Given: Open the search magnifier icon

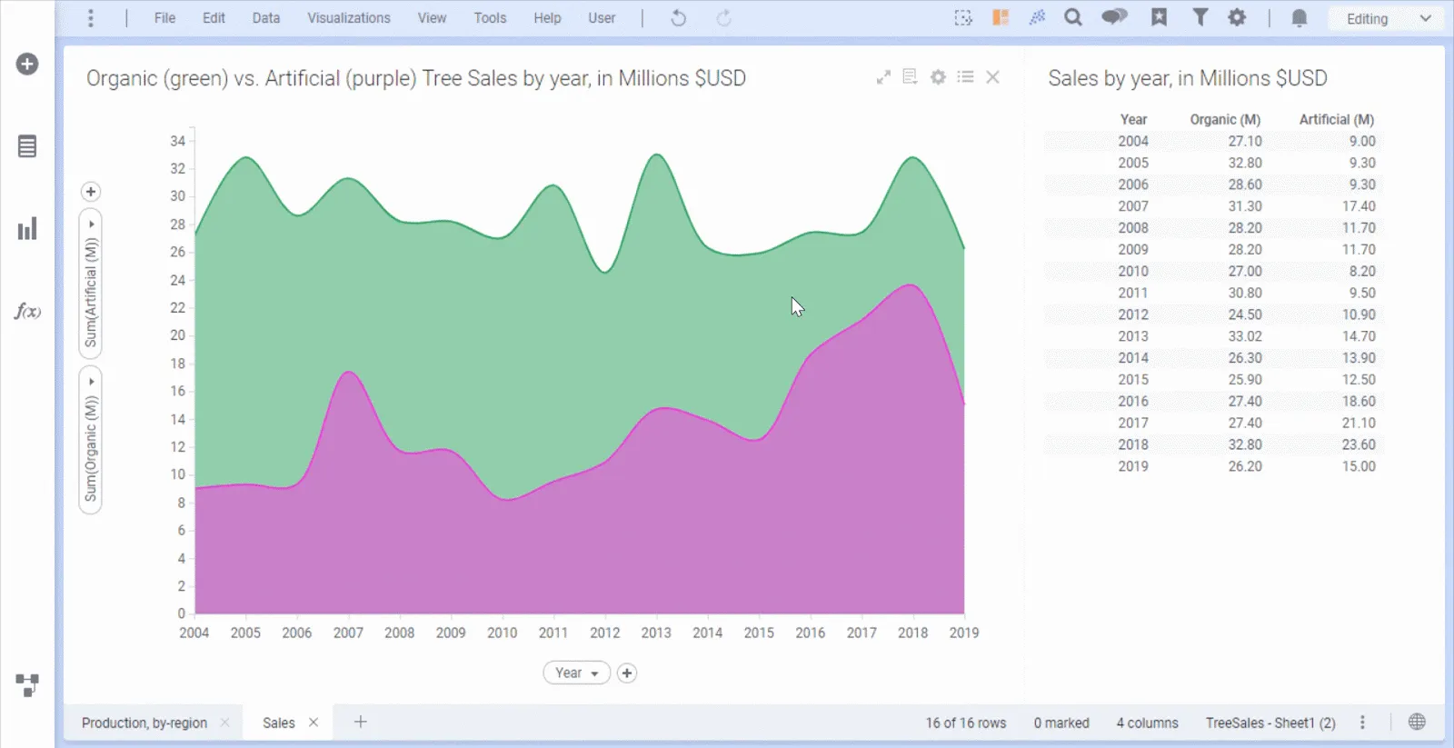Looking at the screenshot, I should tap(1073, 18).
